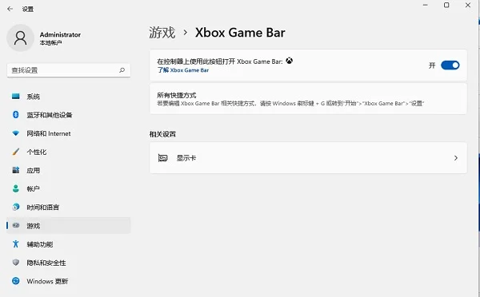Click the globe clock icon for 时间和语言
This screenshot has height=297, width=480.
[x=16, y=207]
